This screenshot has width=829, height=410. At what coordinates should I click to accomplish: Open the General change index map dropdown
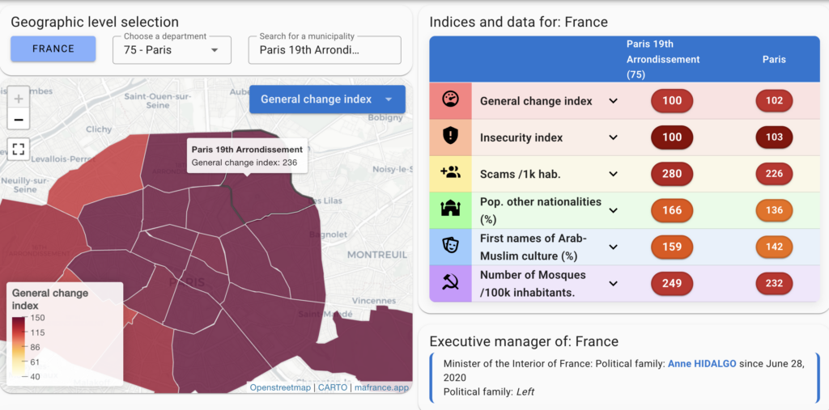(327, 99)
